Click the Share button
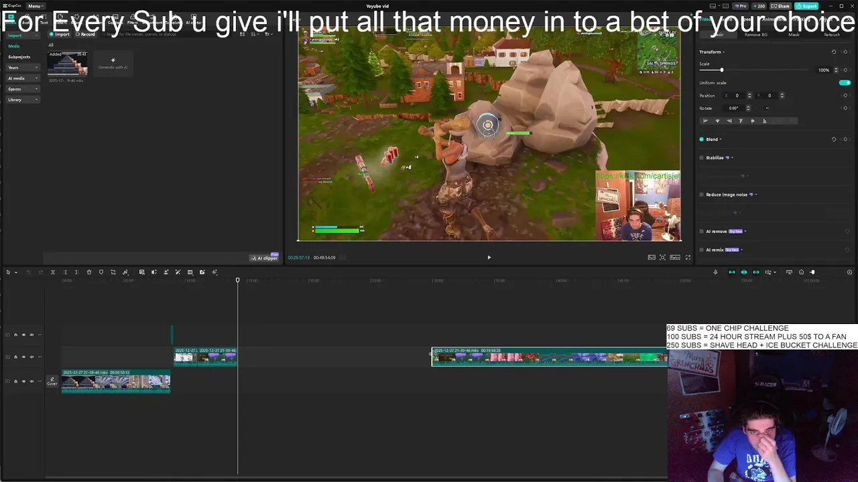 (x=781, y=6)
